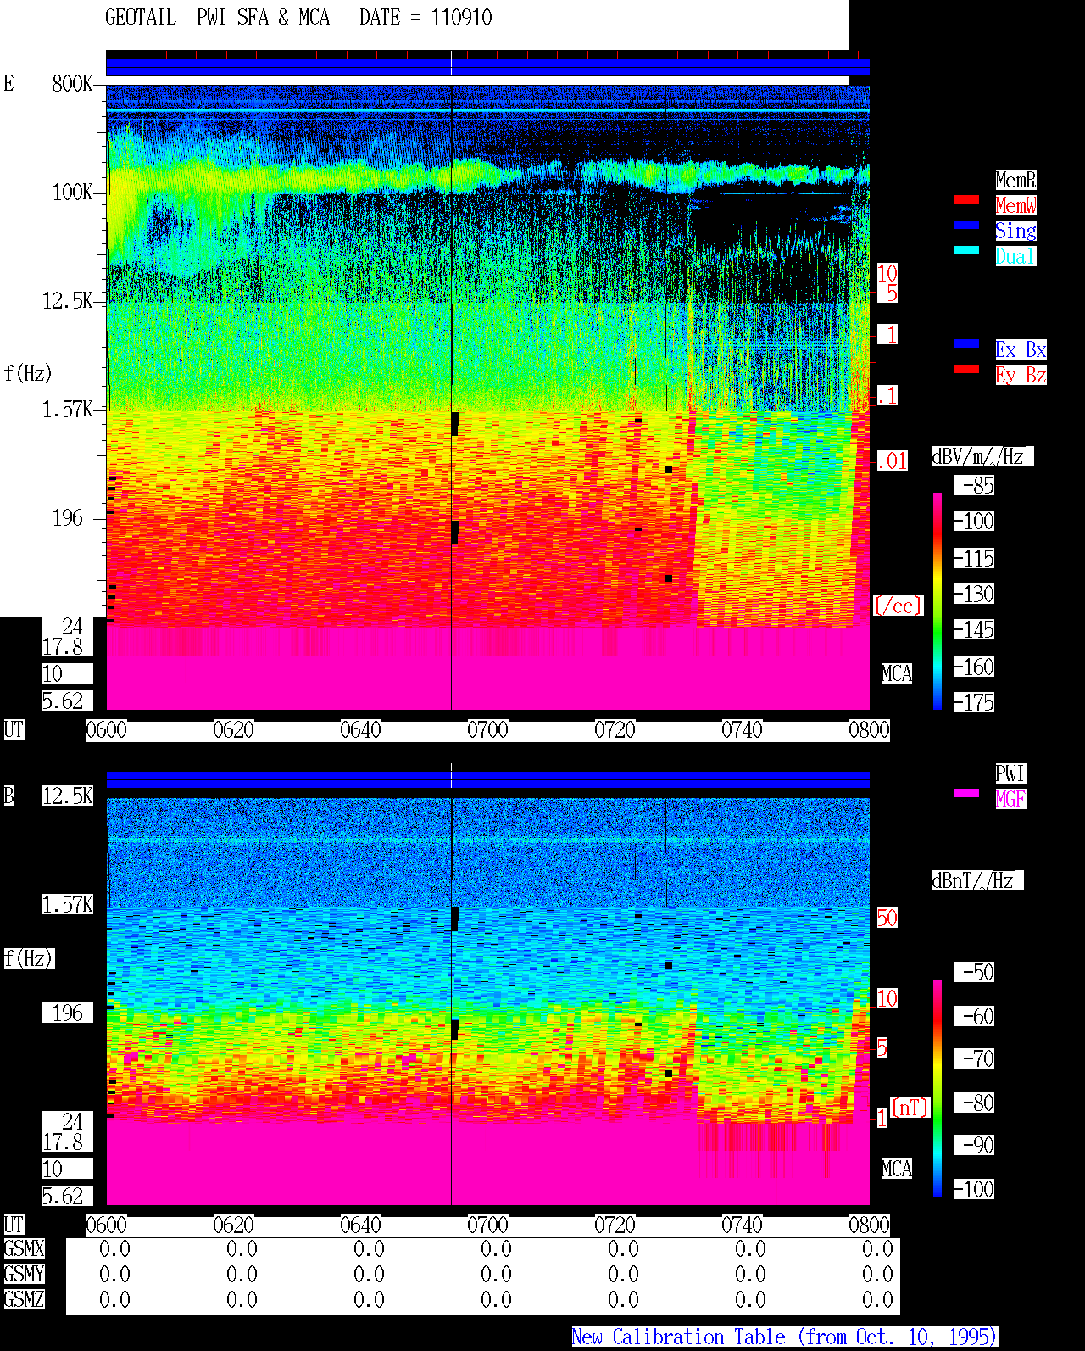The image size is (1085, 1351).
Task: Click the blue Ex Bx legend swatch
Action: point(966,343)
